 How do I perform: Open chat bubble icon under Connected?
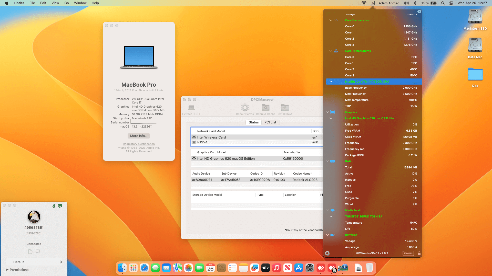38,251
